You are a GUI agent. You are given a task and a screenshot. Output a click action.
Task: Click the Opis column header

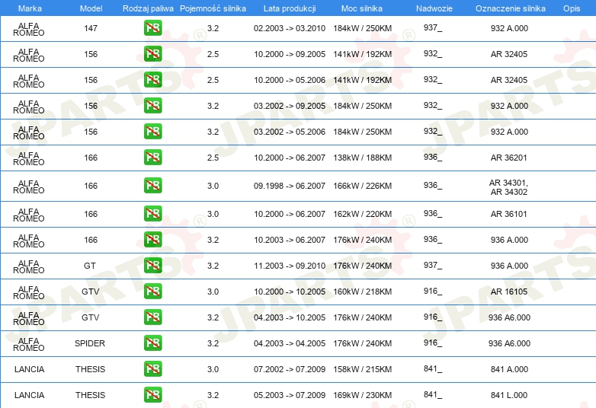[x=572, y=8]
